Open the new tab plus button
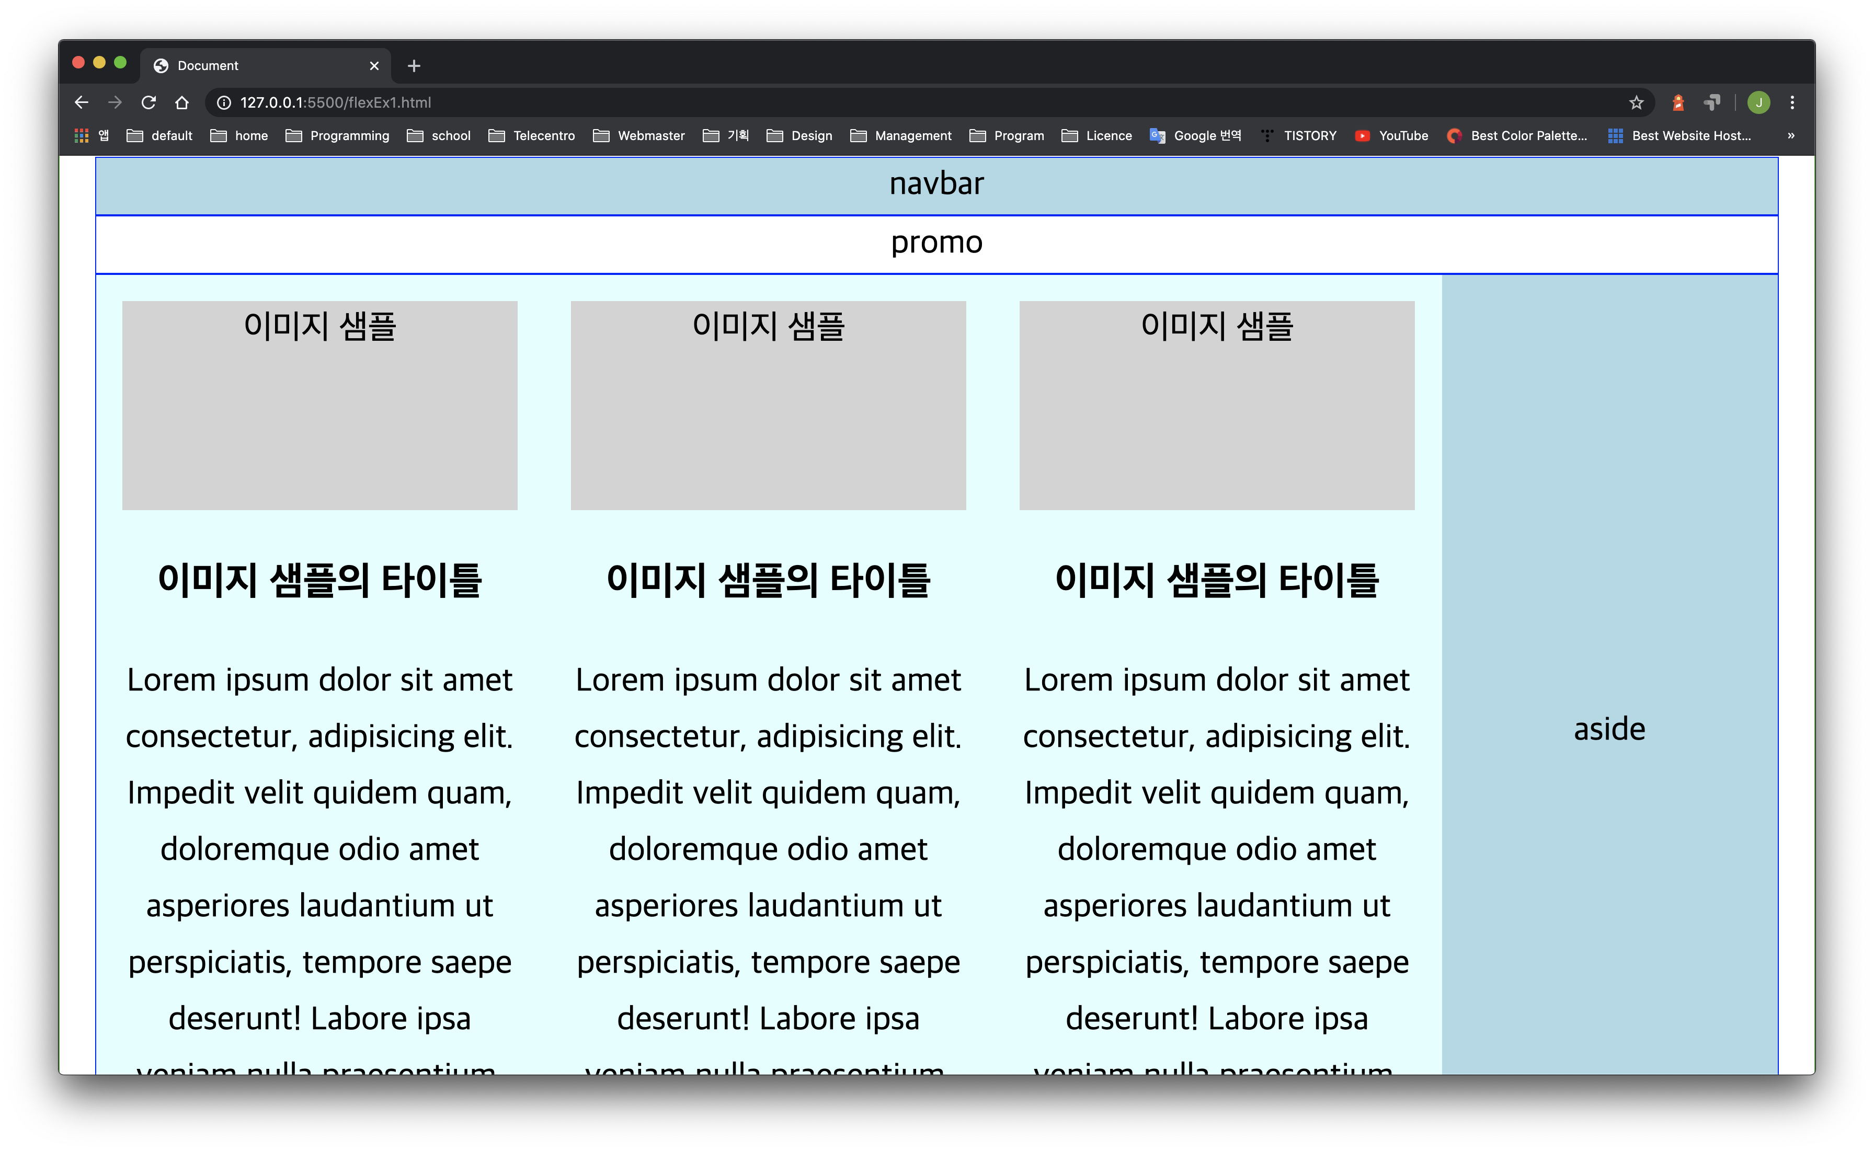Viewport: 1874px width, 1152px height. pyautogui.click(x=414, y=65)
